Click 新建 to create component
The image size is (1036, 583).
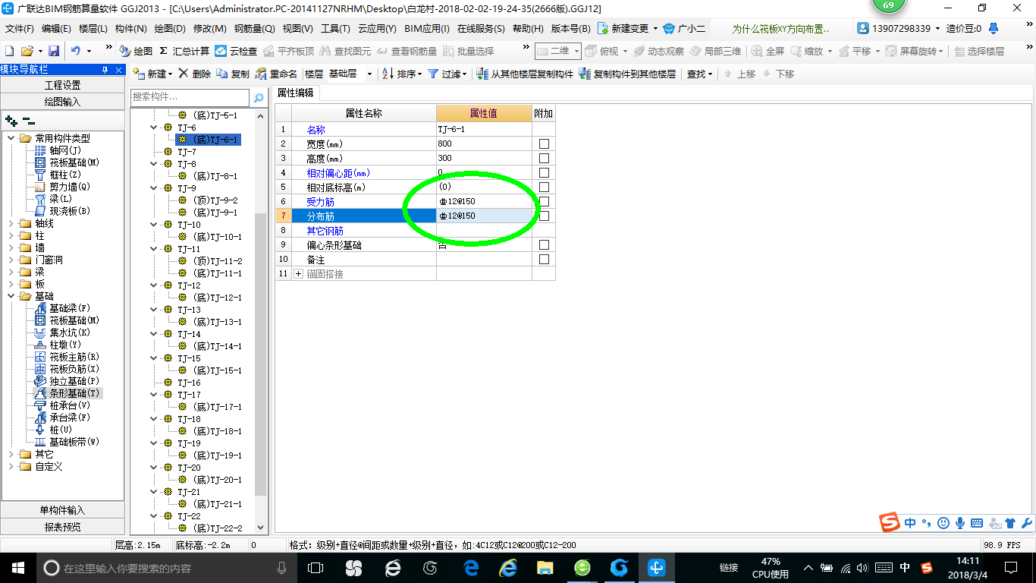coord(152,74)
